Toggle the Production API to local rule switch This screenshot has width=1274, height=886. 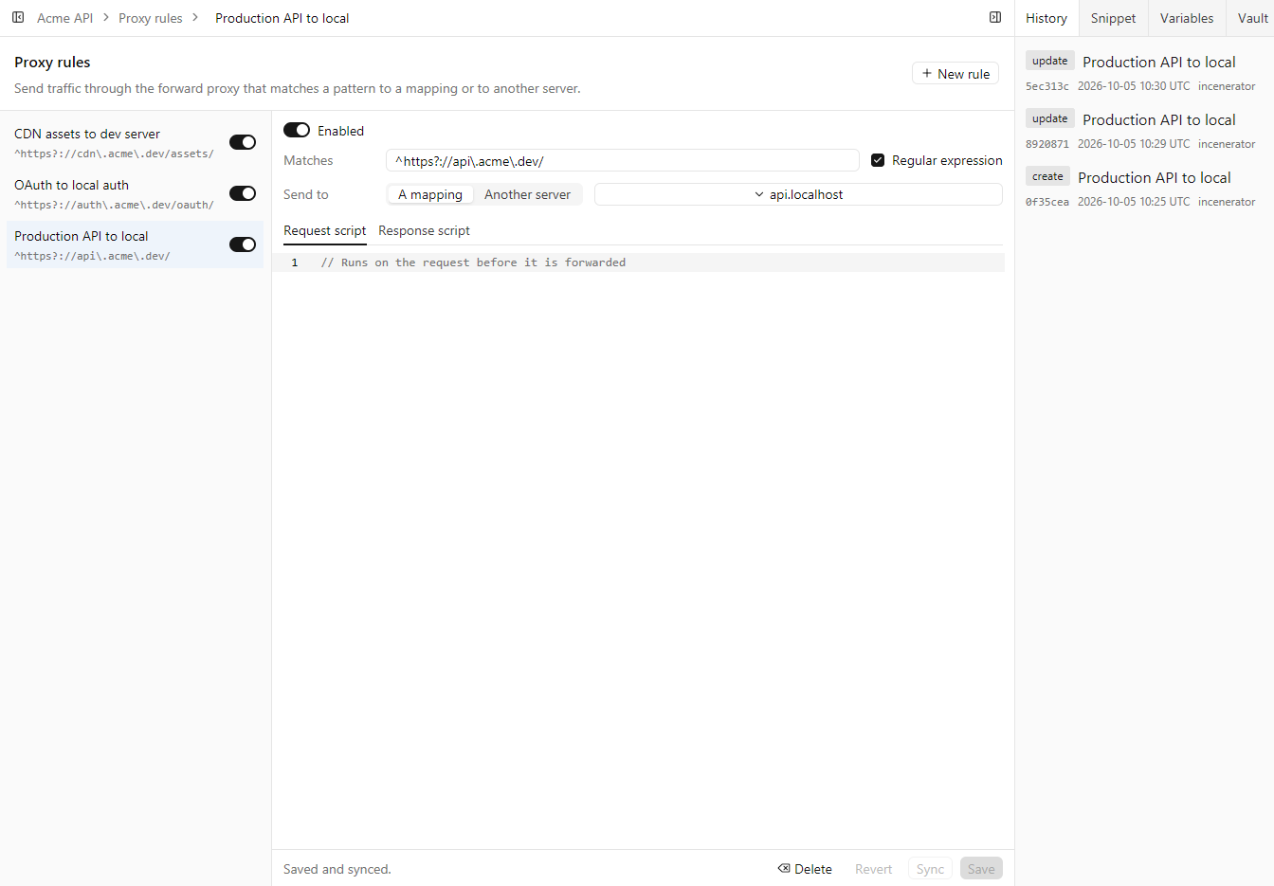pyautogui.click(x=243, y=244)
